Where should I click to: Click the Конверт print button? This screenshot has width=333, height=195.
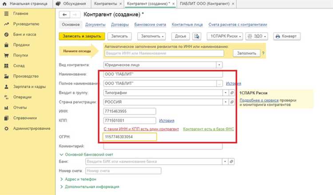(x=287, y=36)
